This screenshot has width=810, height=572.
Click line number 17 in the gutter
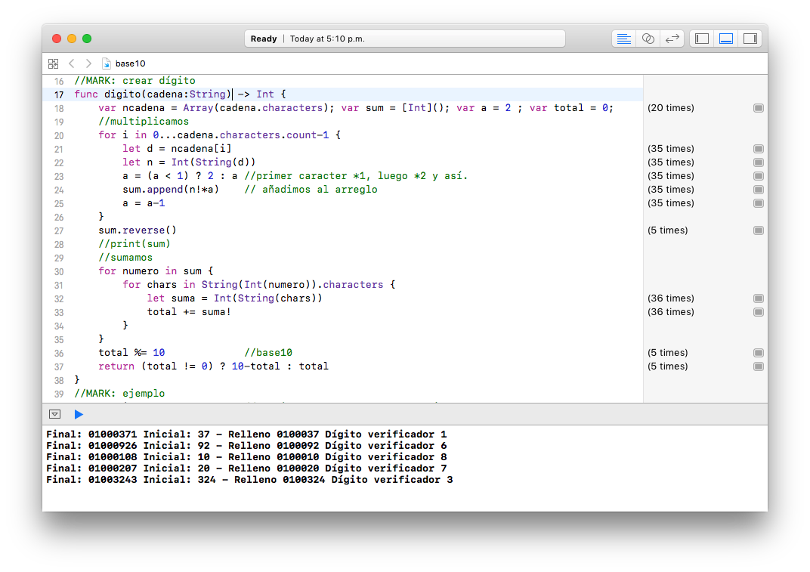[59, 94]
